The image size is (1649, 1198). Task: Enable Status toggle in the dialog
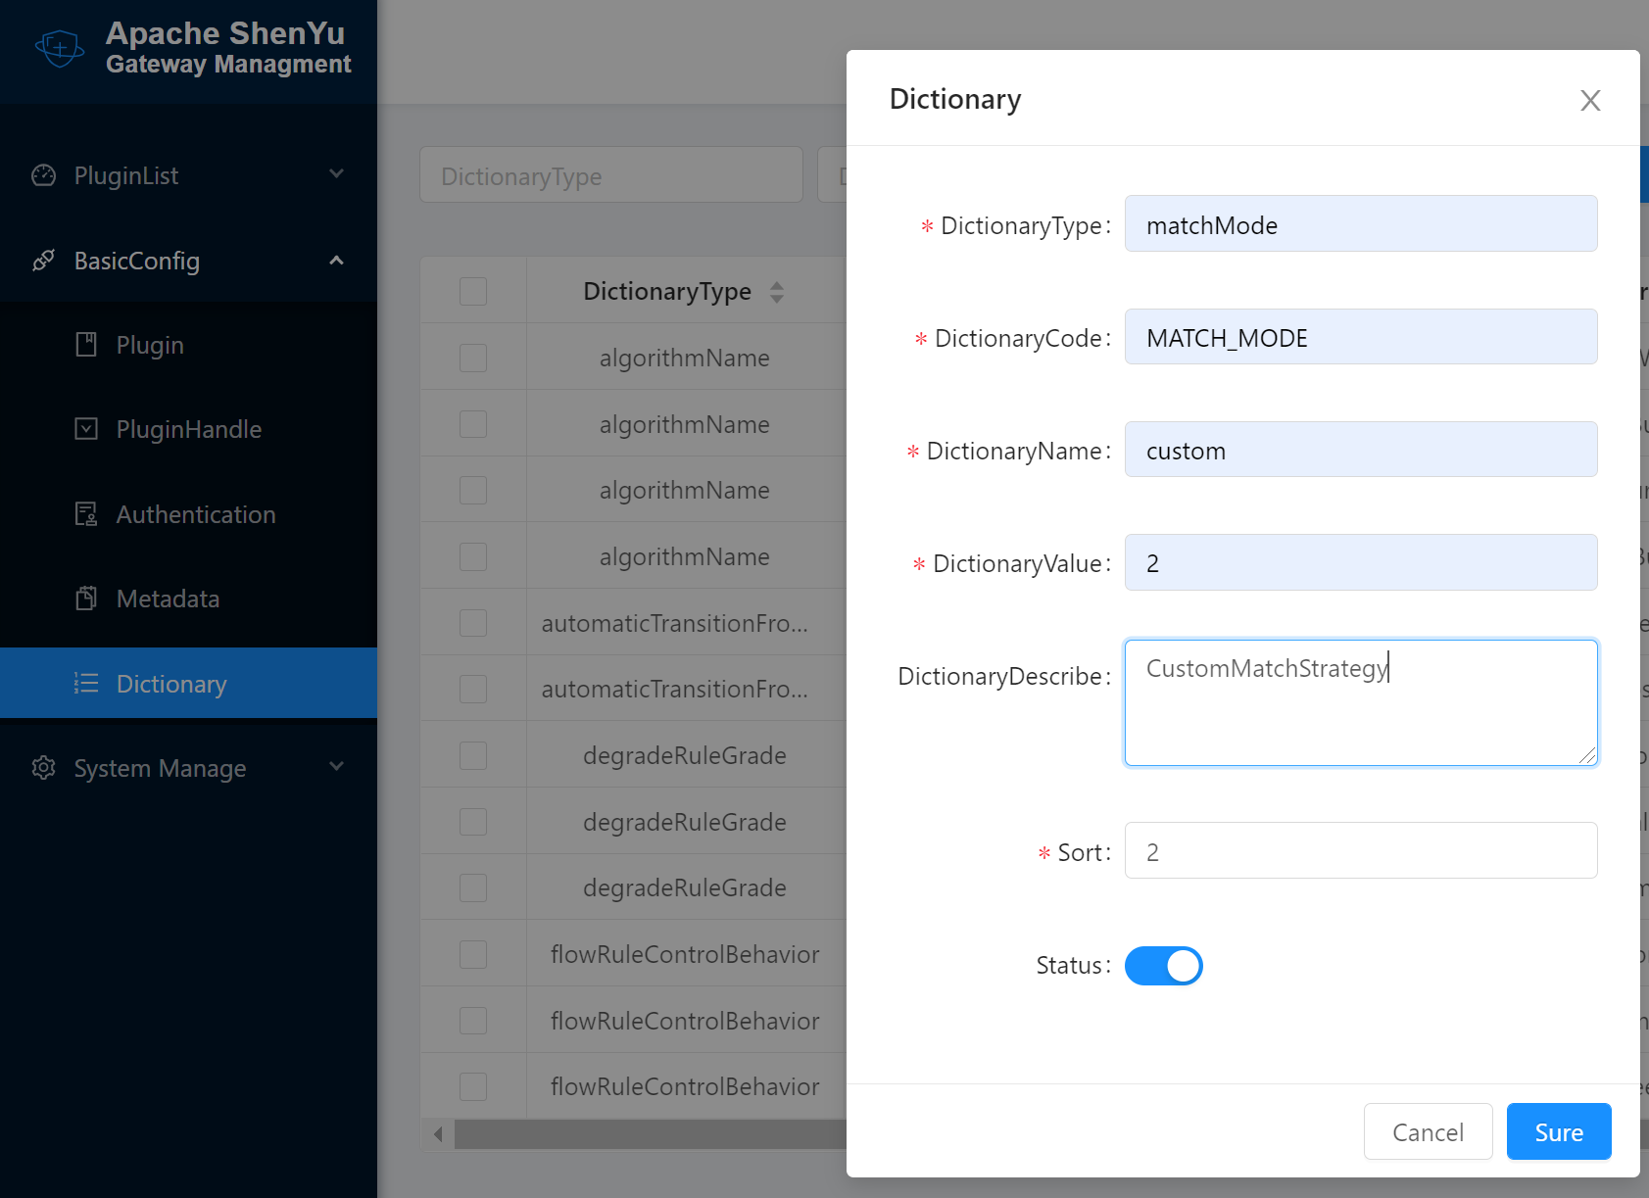tap(1164, 965)
